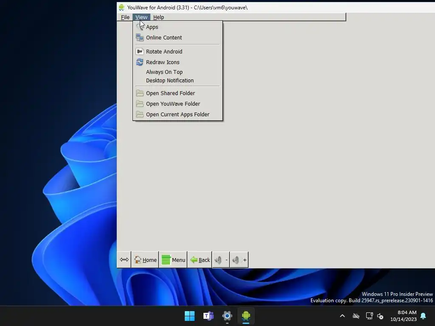Click the YouWave android icon in title bar
The width and height of the screenshot is (435, 326).
tap(121, 8)
